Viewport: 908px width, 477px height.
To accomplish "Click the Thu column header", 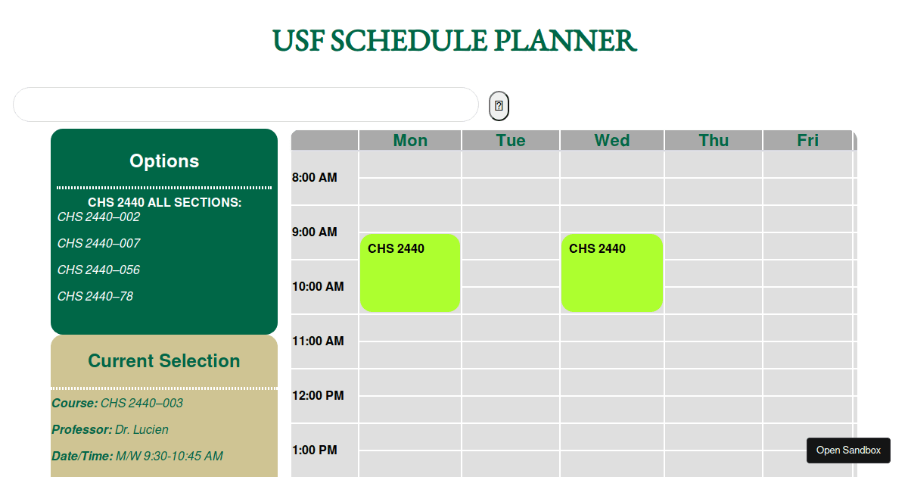I will (713, 140).
